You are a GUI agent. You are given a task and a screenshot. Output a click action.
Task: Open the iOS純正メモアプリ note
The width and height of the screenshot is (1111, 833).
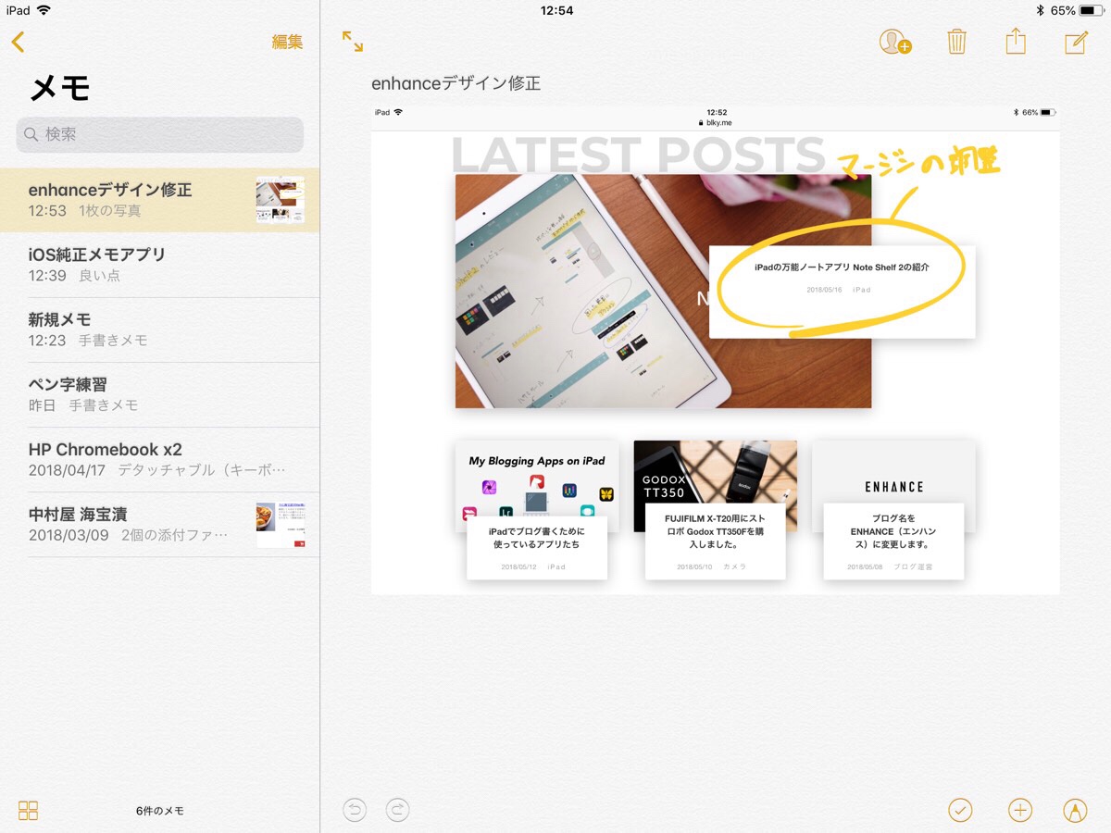tap(159, 265)
